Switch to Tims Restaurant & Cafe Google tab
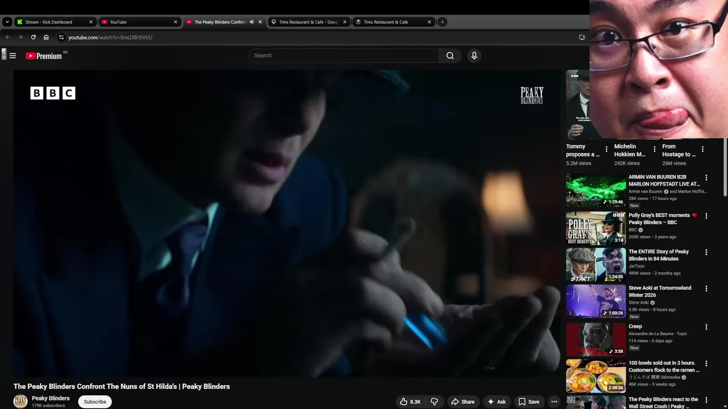Image resolution: width=728 pixels, height=409 pixels. [309, 22]
